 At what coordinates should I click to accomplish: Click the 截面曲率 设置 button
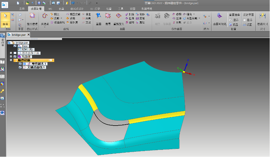[234, 24]
